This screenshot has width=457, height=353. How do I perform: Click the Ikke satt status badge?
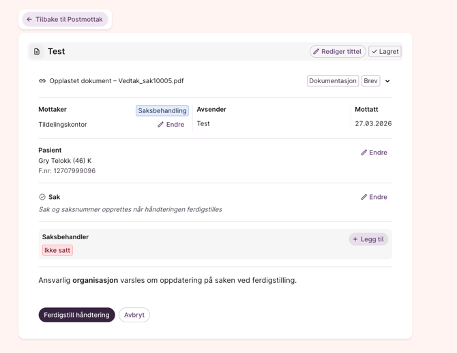pyautogui.click(x=57, y=250)
